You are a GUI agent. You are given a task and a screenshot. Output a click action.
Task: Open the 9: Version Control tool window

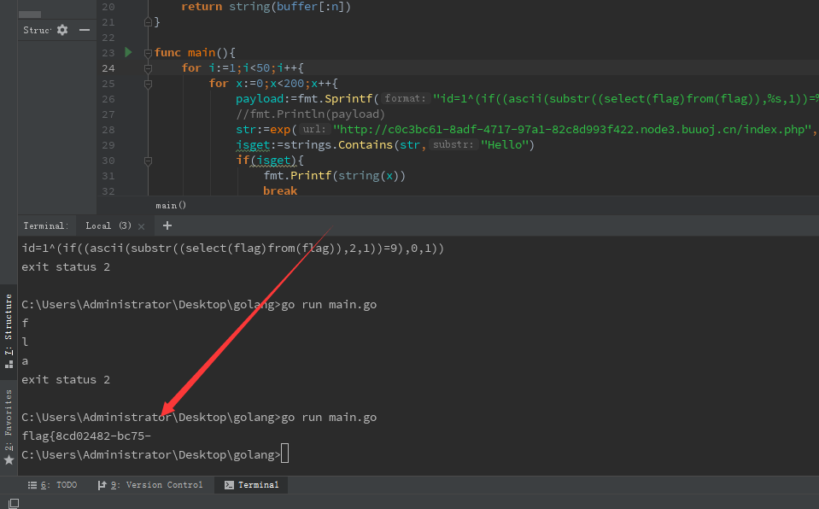point(150,485)
